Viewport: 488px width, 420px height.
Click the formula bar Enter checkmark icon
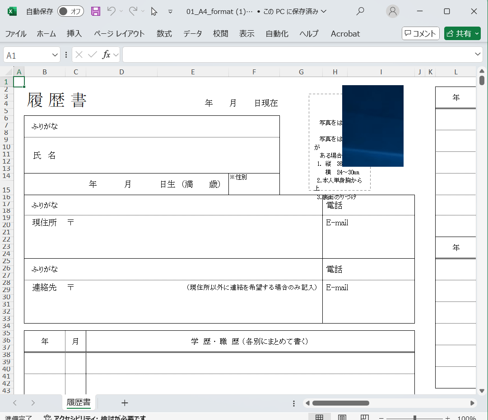[93, 55]
